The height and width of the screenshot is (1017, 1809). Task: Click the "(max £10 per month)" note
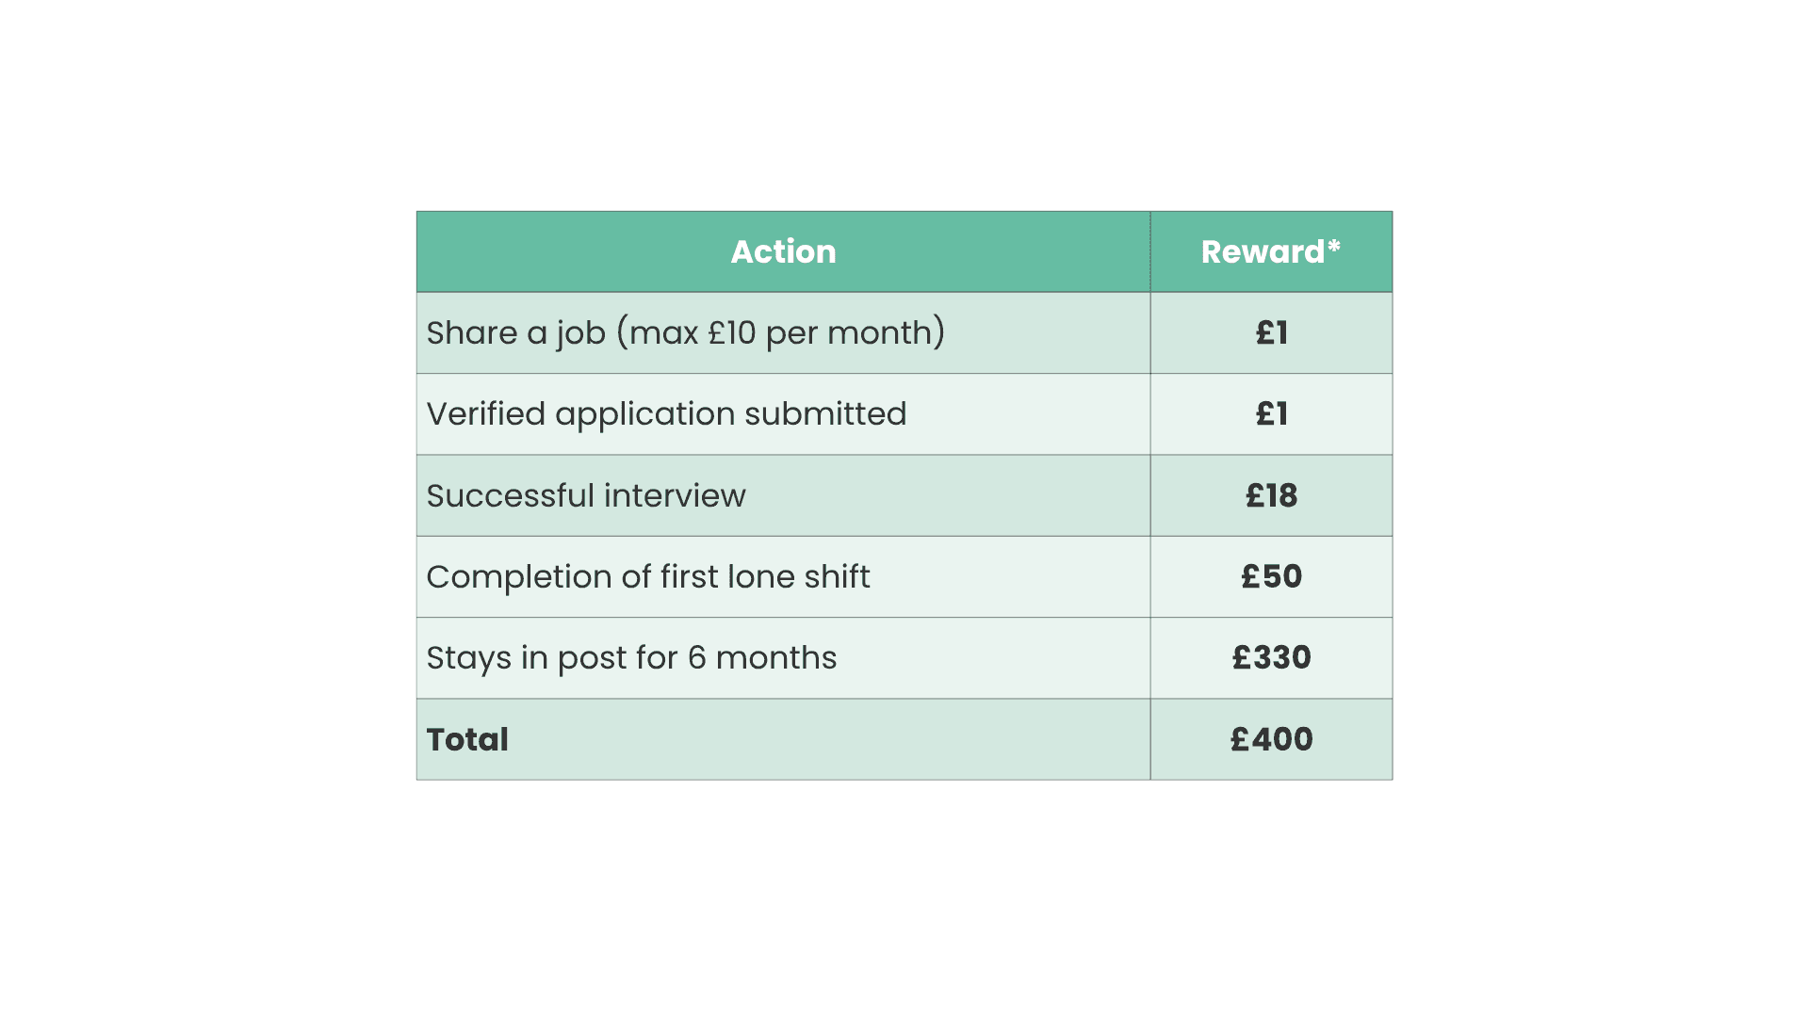[781, 333]
